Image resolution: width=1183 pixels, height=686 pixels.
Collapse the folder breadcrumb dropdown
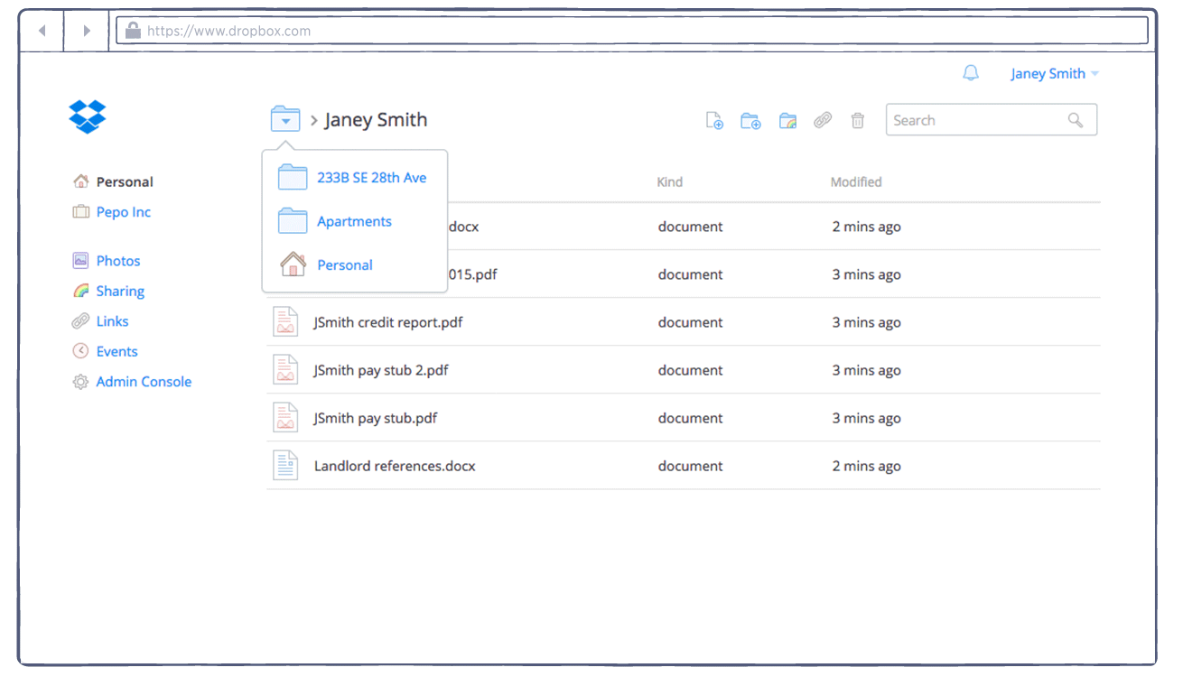[285, 119]
